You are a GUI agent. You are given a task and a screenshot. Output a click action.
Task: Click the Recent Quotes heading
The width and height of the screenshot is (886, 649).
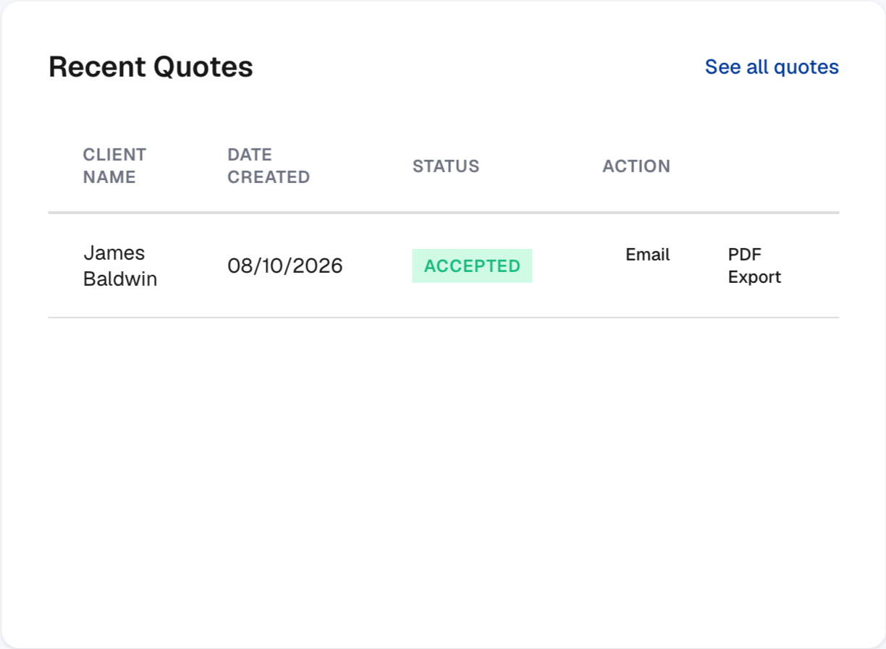point(151,67)
